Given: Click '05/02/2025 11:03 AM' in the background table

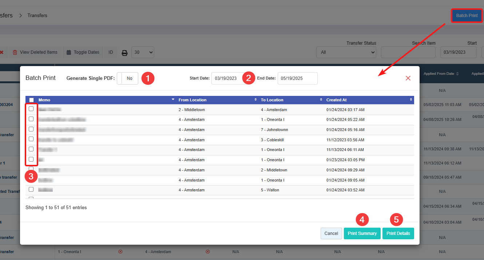Looking at the screenshot, I should [x=442, y=105].
